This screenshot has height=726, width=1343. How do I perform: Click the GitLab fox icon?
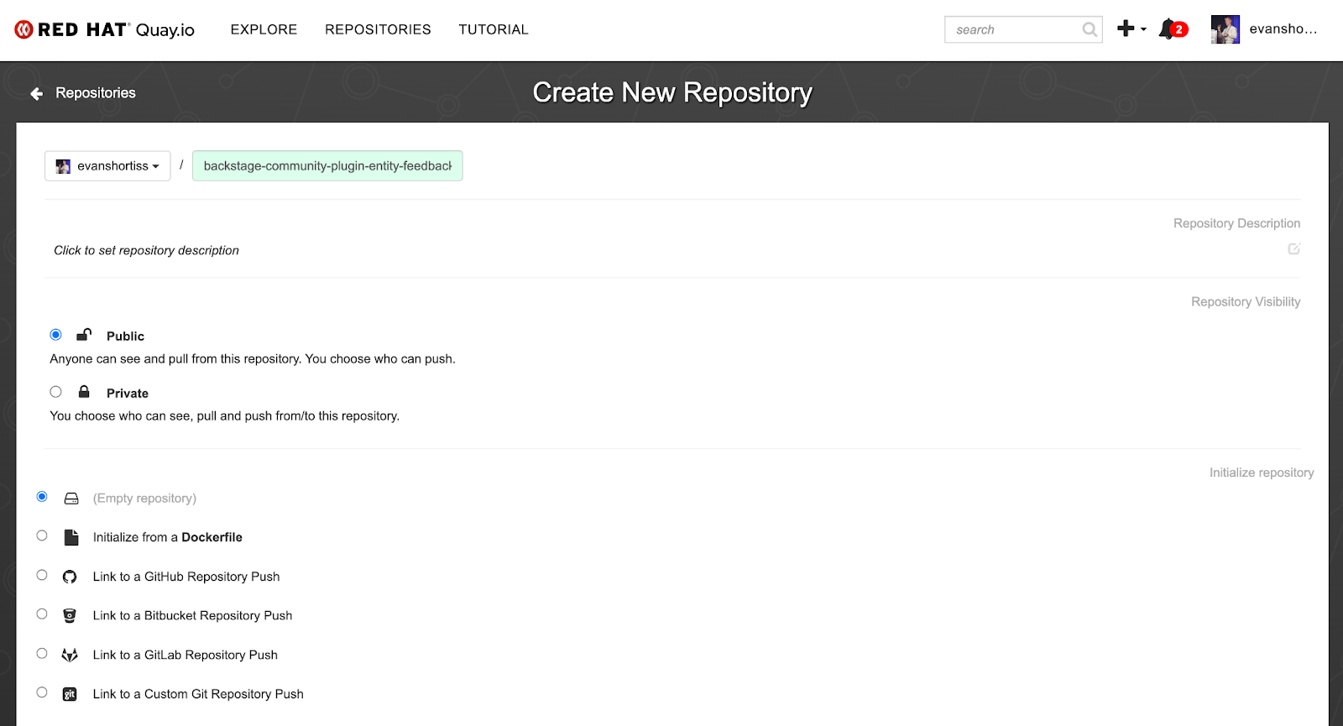[x=70, y=655]
